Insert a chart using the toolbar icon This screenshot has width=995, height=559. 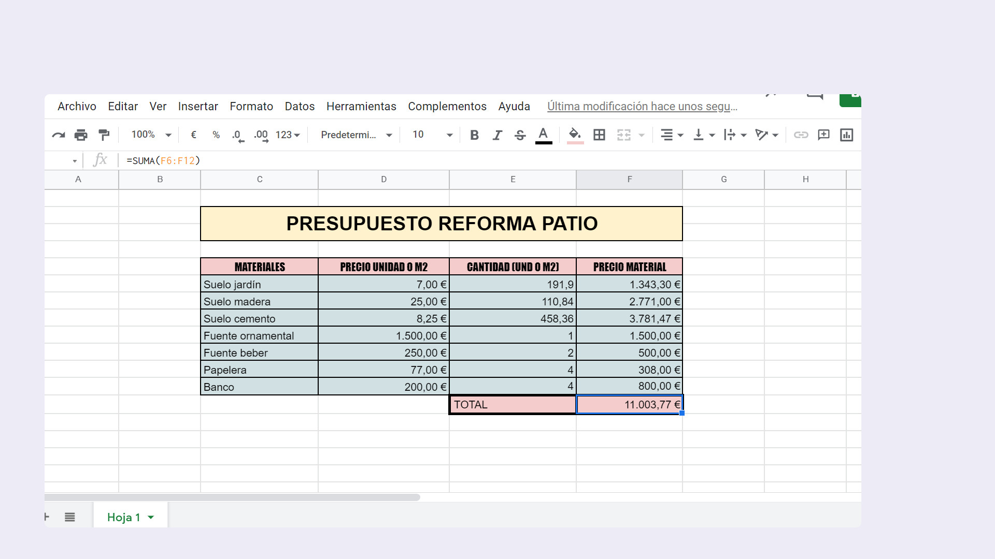click(847, 135)
